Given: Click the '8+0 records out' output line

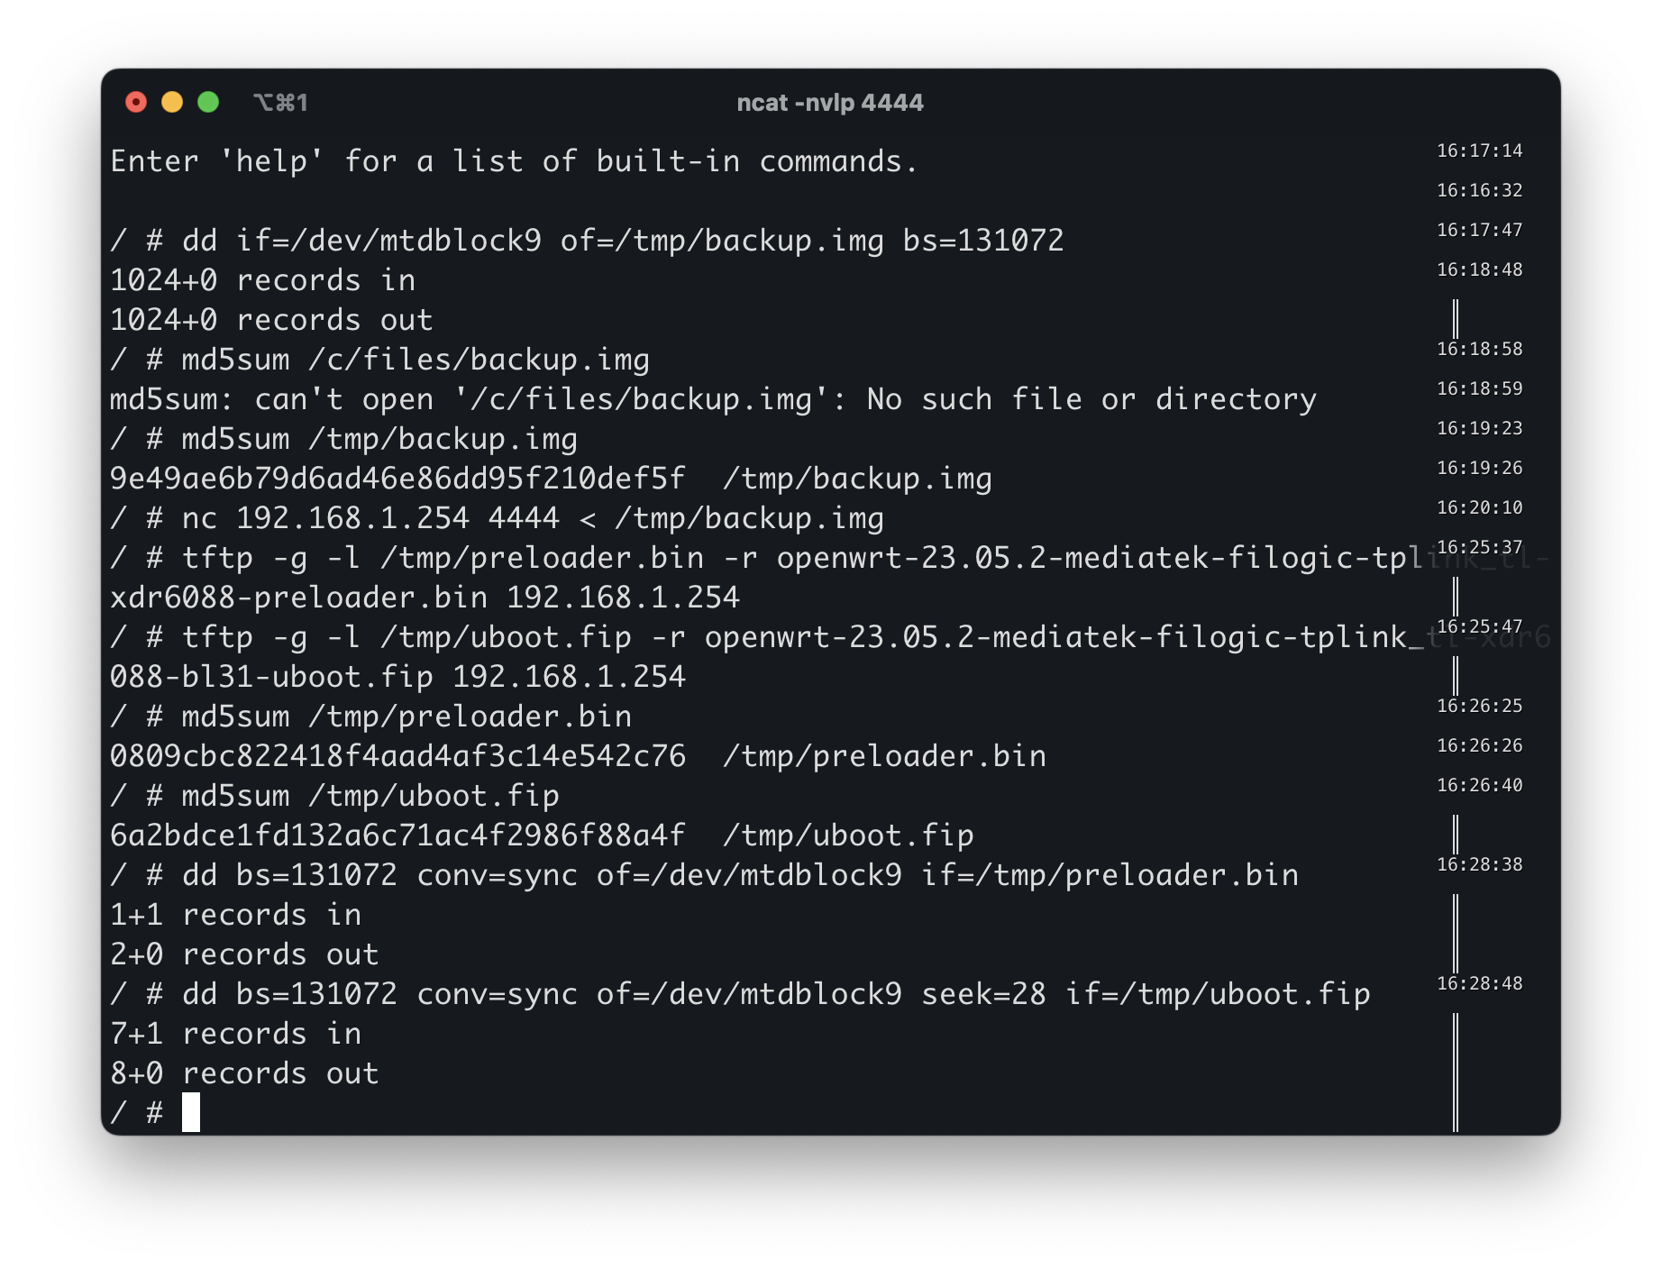Looking at the screenshot, I should 244,1073.
